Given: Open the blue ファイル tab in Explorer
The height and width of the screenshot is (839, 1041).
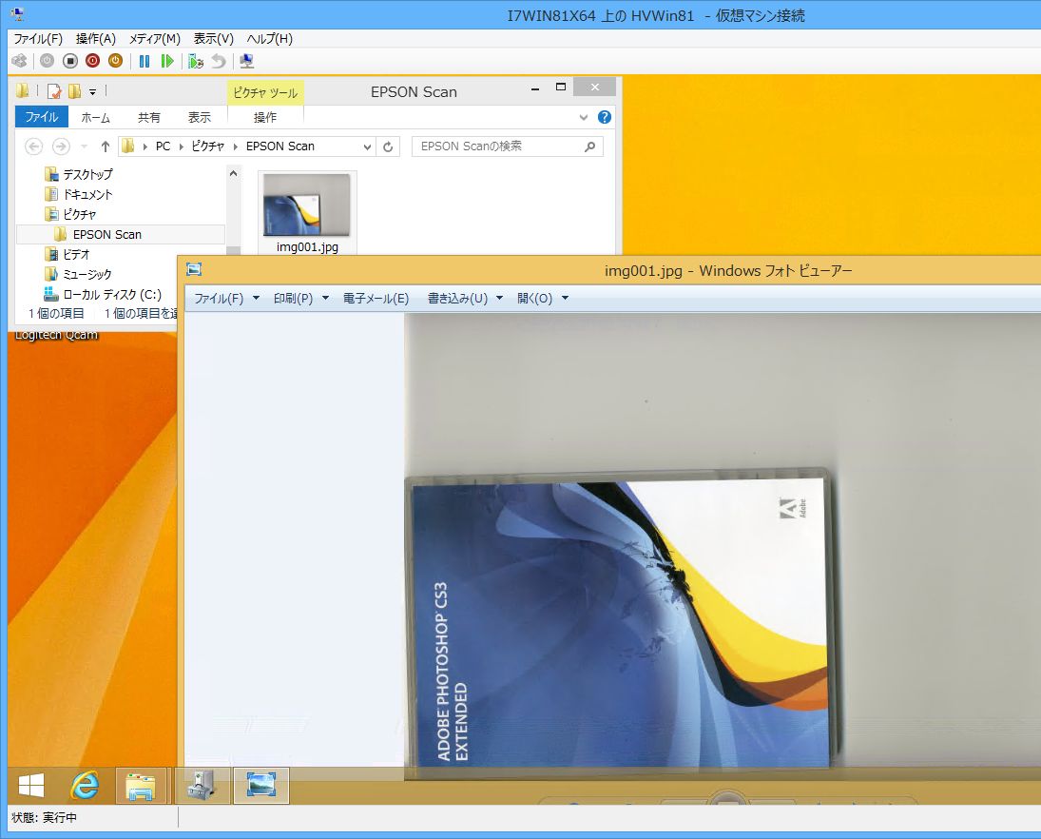Looking at the screenshot, I should coord(41,117).
